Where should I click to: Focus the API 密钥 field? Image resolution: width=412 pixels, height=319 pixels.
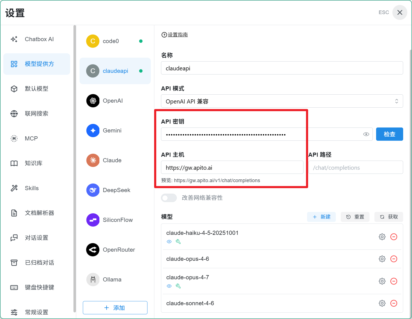[267, 134]
